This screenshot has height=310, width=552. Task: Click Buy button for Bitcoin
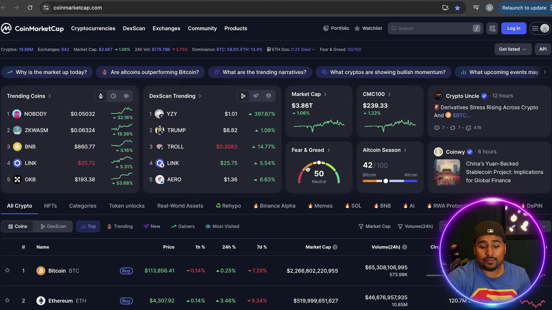pyautogui.click(x=126, y=271)
